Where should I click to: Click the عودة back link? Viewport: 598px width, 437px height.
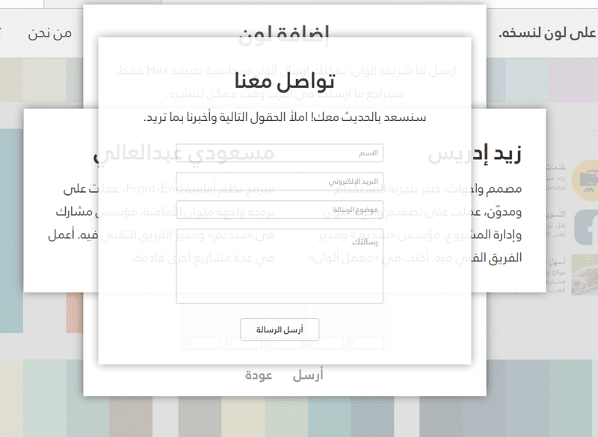point(259,375)
